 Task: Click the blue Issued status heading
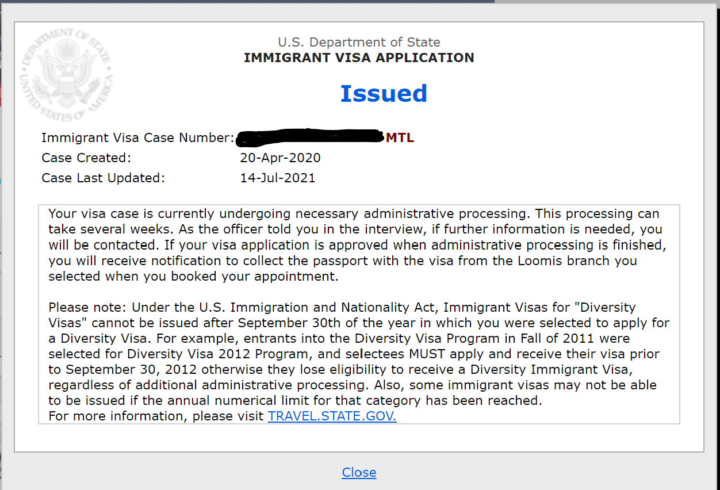point(384,93)
